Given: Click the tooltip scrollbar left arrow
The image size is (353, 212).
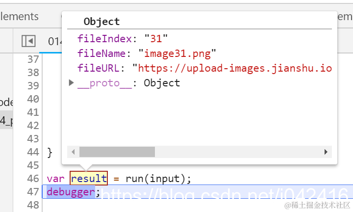Looking at the screenshot, I should coord(73,152).
